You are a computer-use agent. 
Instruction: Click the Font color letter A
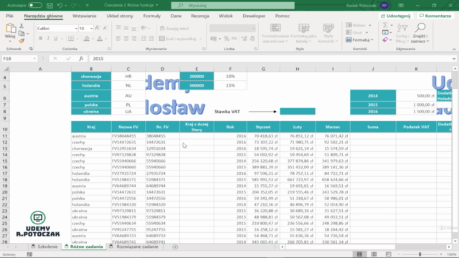click(x=100, y=39)
